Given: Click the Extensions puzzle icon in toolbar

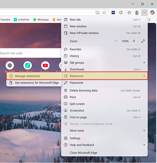Looking at the screenshot, I should 121,13.
